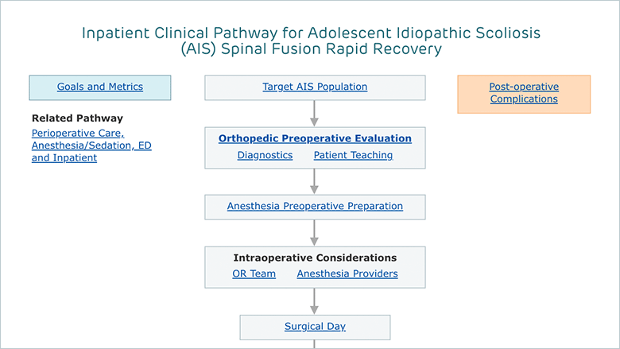Open the Goals and Metrics link
The width and height of the screenshot is (620, 349).
[100, 87]
